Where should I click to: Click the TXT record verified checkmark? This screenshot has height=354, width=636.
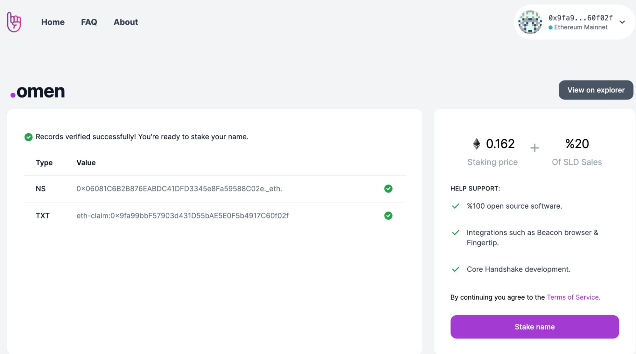click(x=388, y=216)
